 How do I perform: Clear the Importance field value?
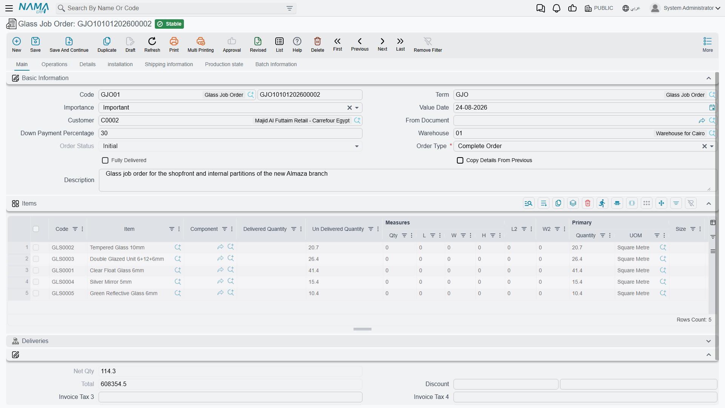coord(350,108)
